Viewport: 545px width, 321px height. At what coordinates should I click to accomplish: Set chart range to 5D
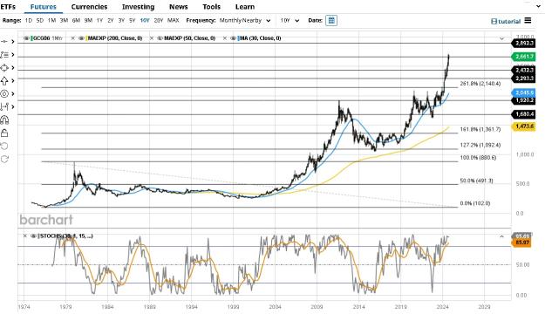click(40, 21)
